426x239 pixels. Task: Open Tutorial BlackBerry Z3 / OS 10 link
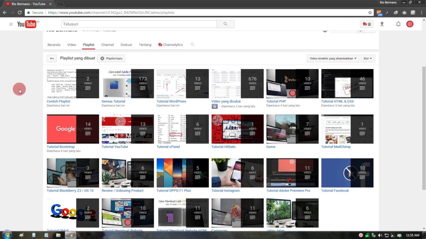[x=70, y=191]
